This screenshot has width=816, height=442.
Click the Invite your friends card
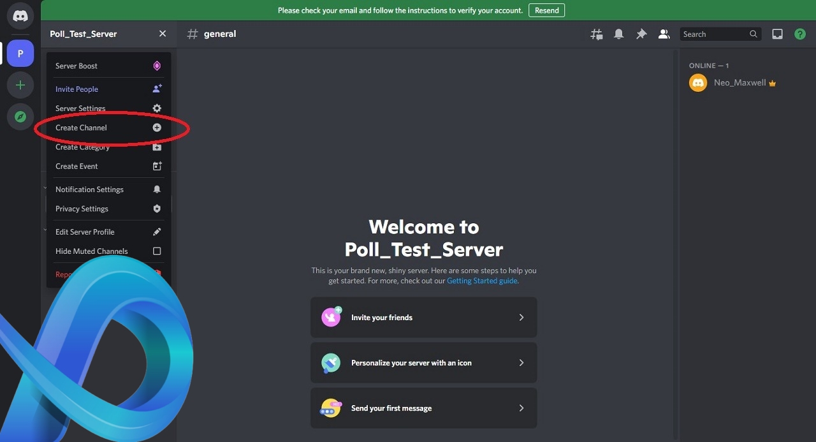pos(423,317)
